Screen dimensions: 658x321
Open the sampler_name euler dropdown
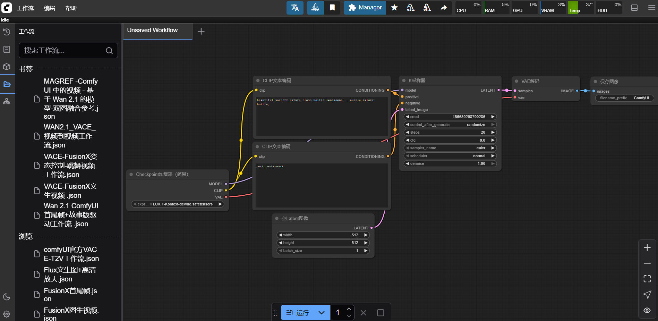click(x=450, y=148)
